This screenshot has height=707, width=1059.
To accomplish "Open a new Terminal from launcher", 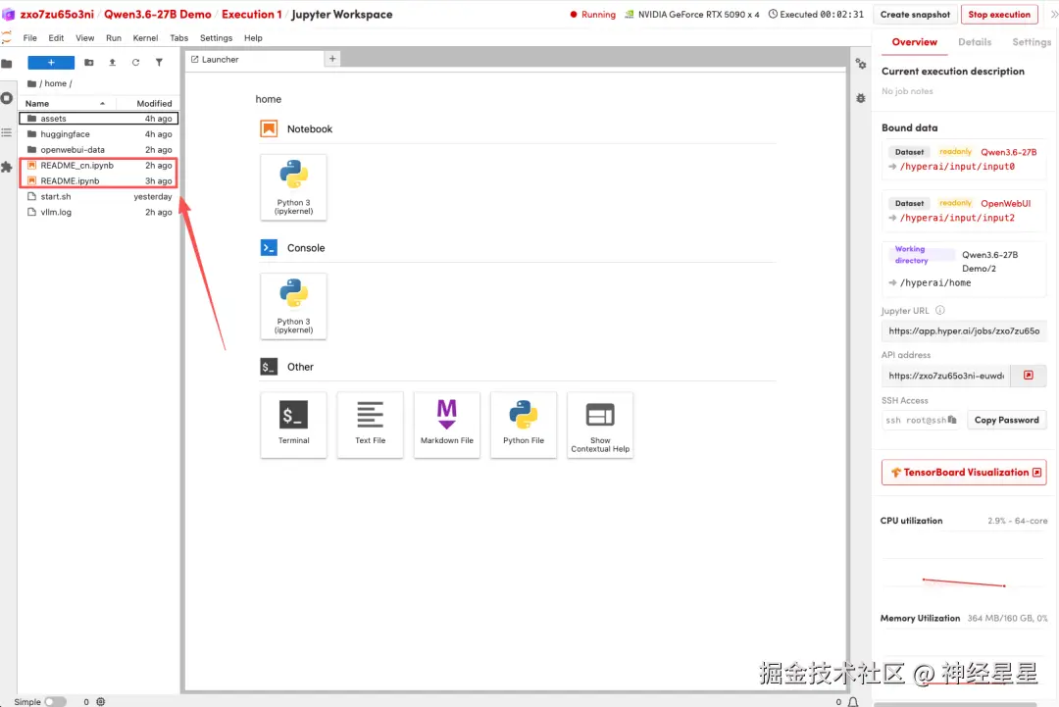I will point(294,425).
